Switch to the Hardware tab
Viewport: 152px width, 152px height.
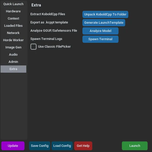pos(13,11)
